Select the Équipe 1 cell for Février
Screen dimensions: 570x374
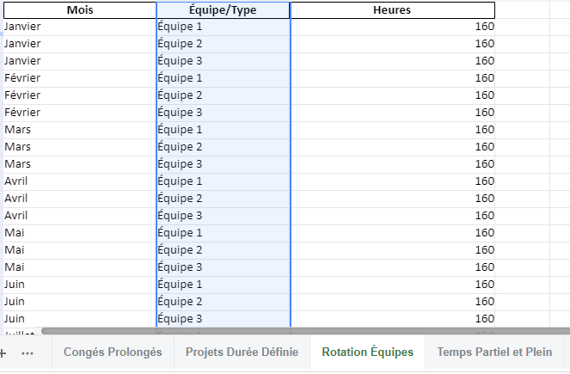click(x=224, y=78)
